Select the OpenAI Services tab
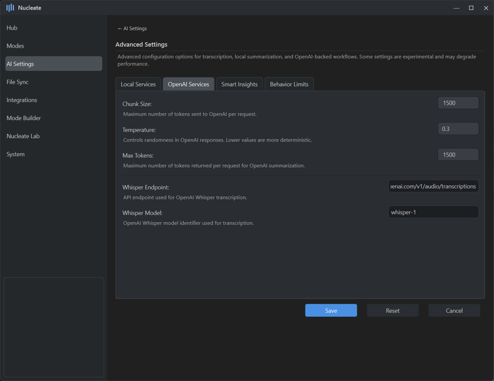Screen dimensions: 494x381 click(188, 84)
